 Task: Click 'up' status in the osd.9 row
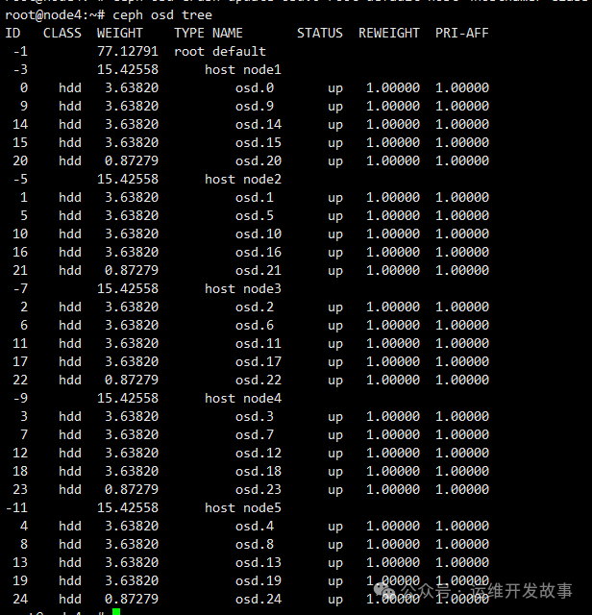[335, 107]
